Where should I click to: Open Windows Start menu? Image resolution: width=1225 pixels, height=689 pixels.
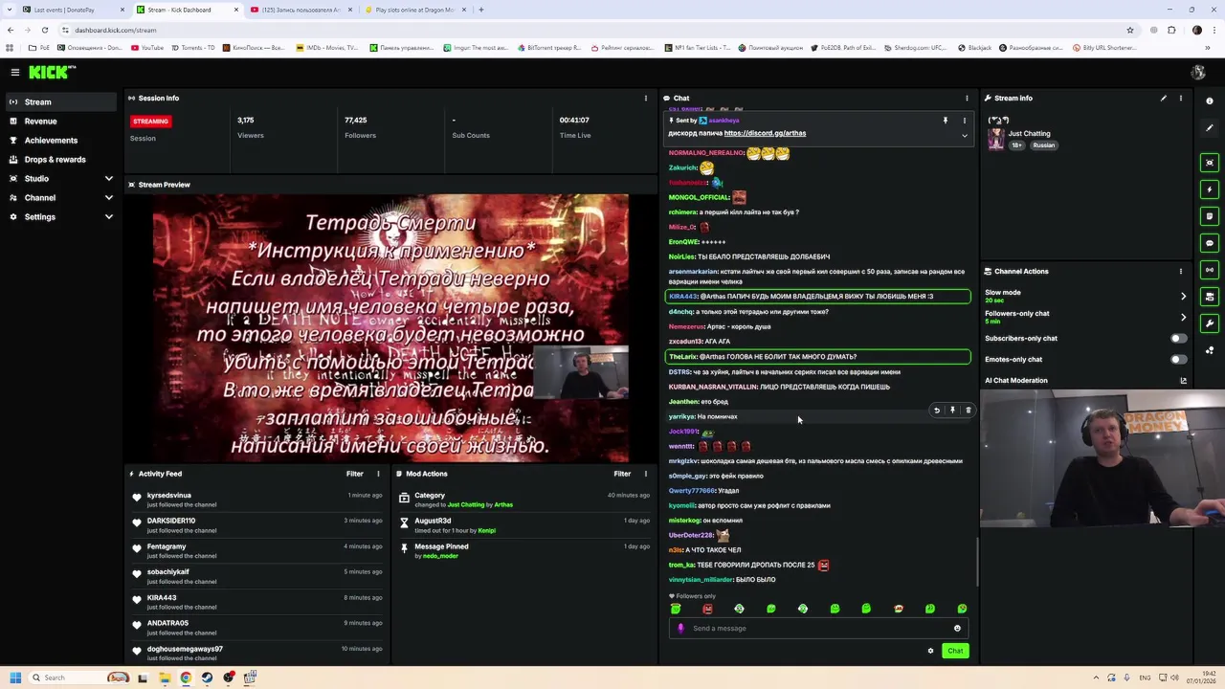point(14,678)
